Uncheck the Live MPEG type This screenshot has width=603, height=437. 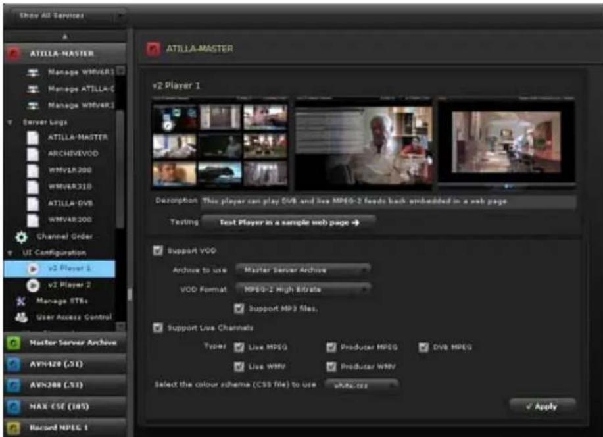tap(239, 347)
